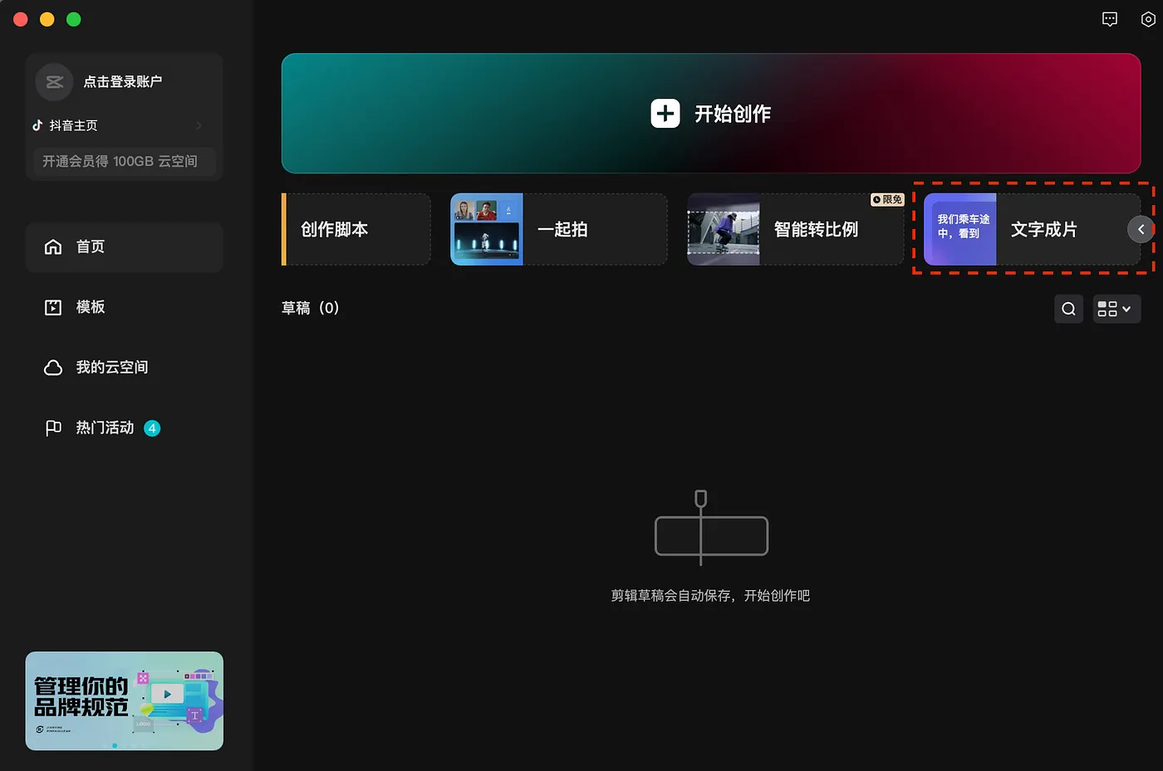The image size is (1163, 771).
Task: Click the feedback message icon at top right
Action: pyautogui.click(x=1110, y=19)
